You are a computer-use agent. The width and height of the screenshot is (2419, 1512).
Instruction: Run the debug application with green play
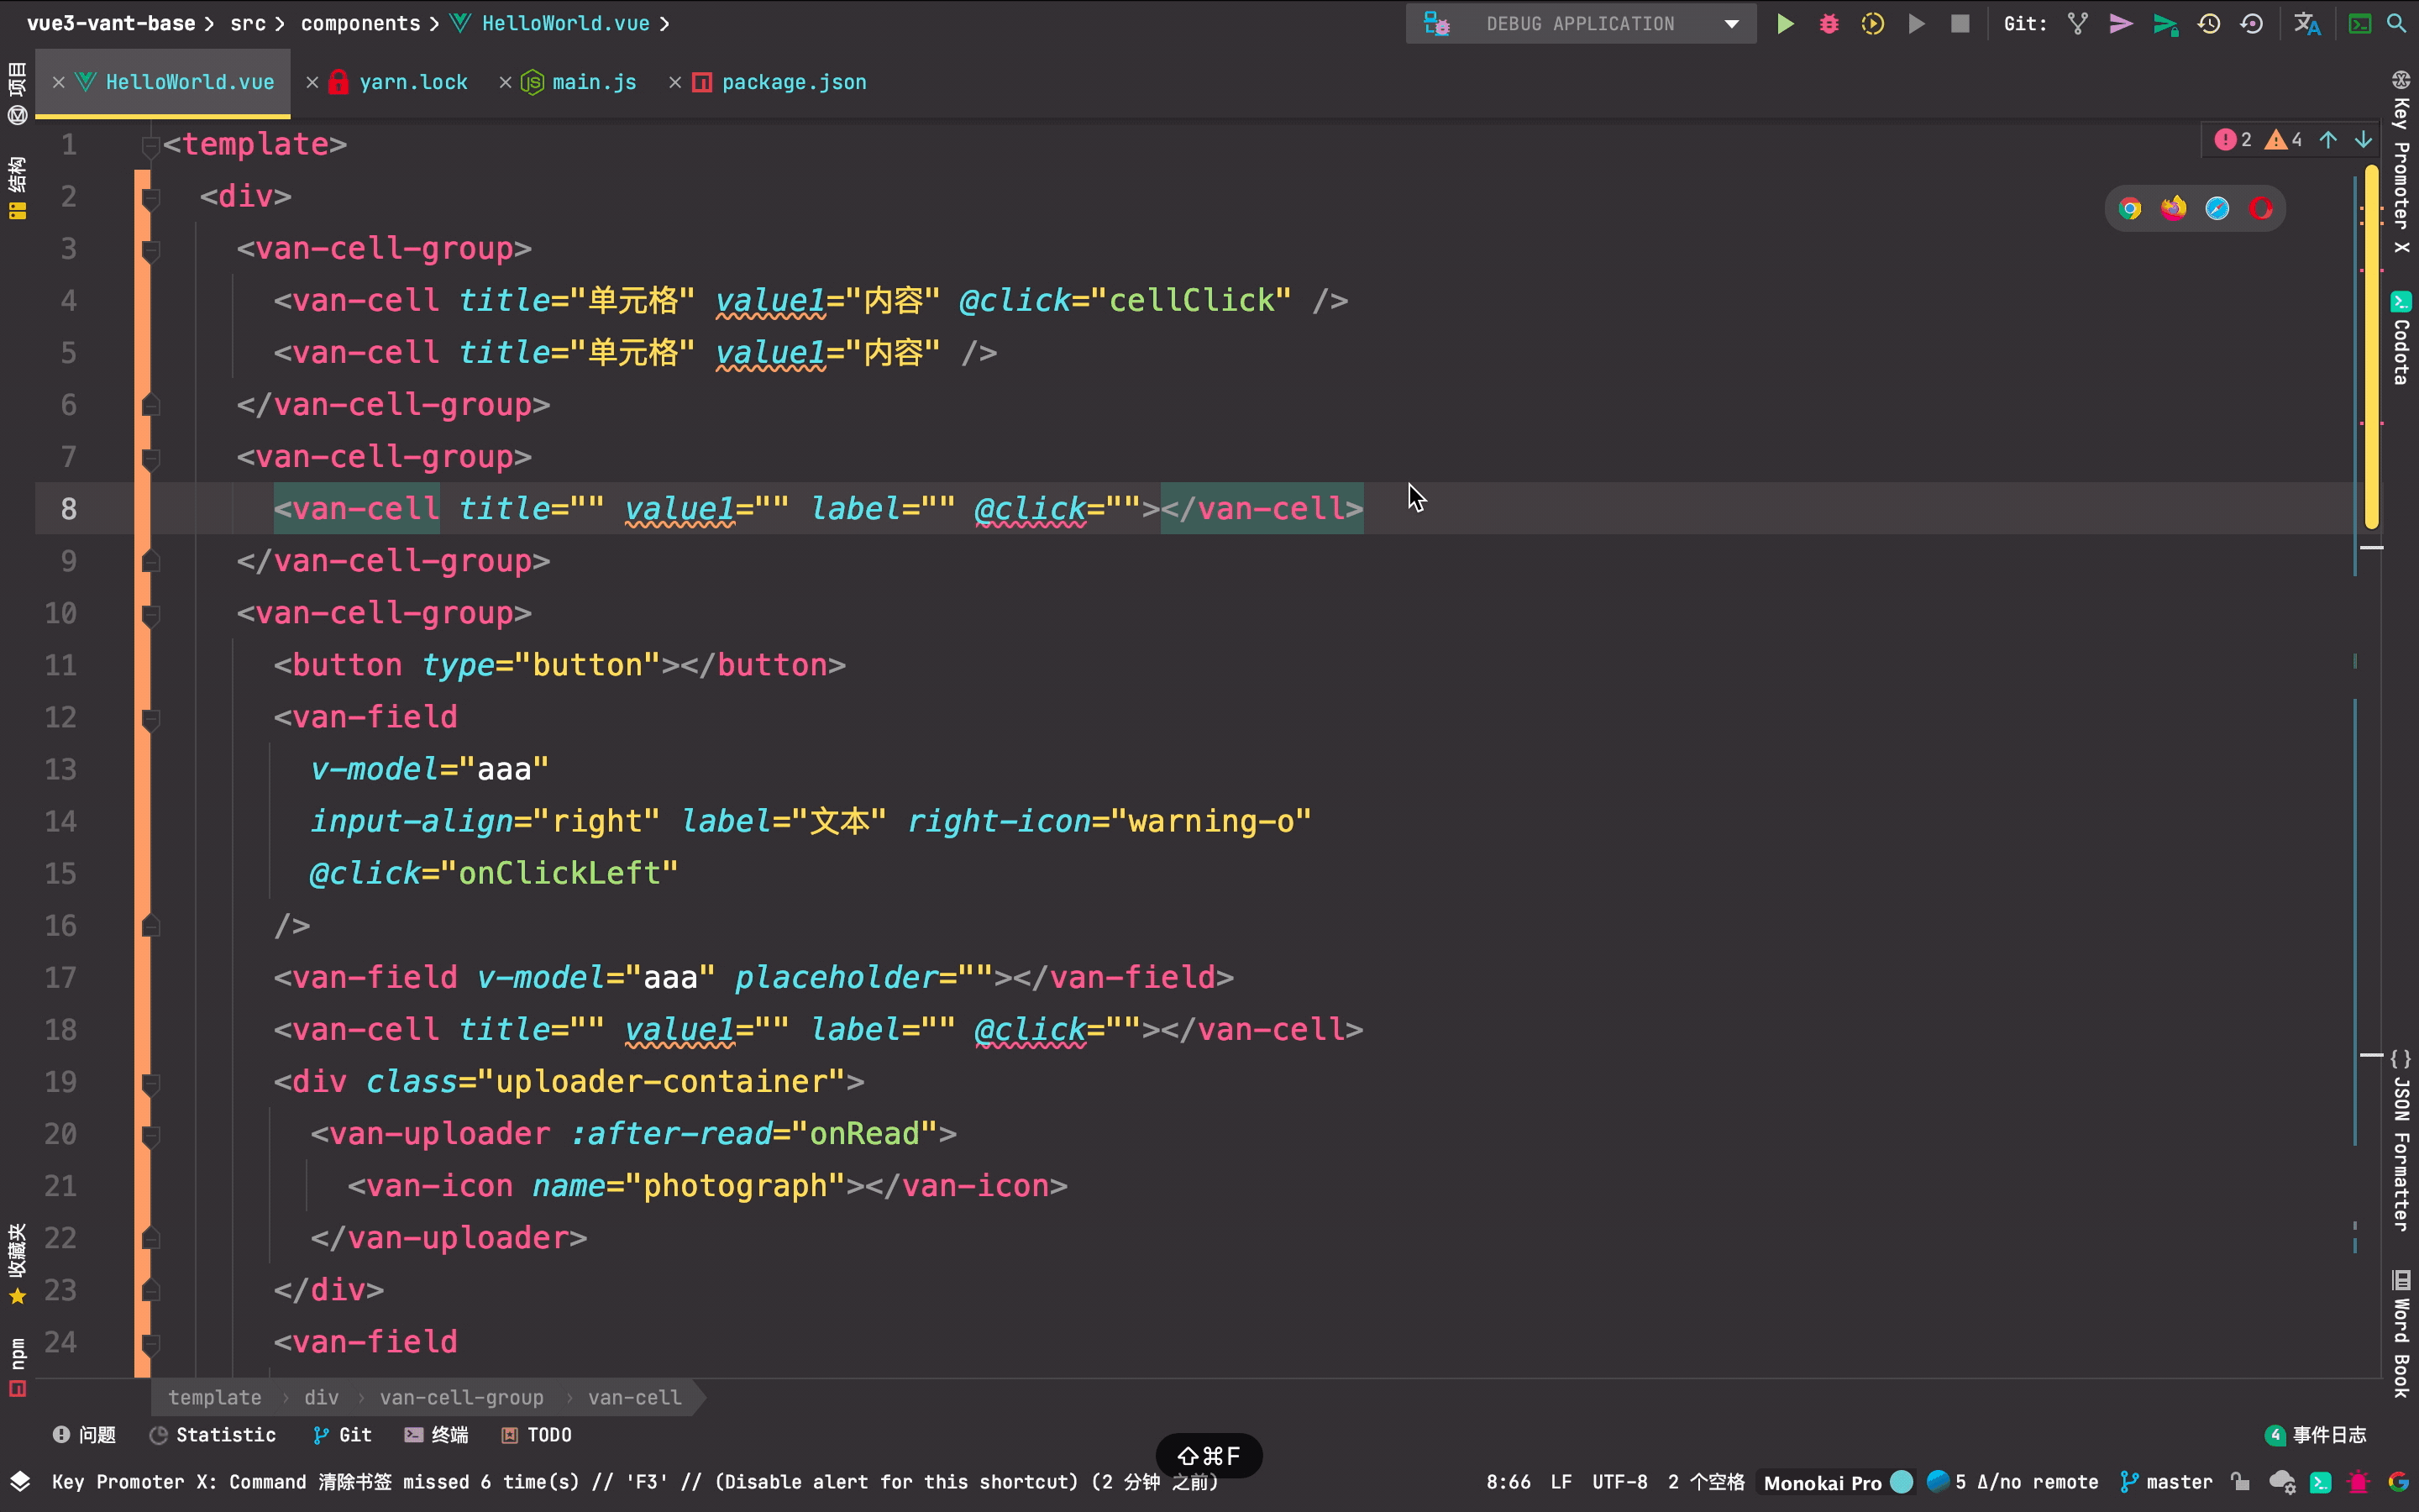1784,24
